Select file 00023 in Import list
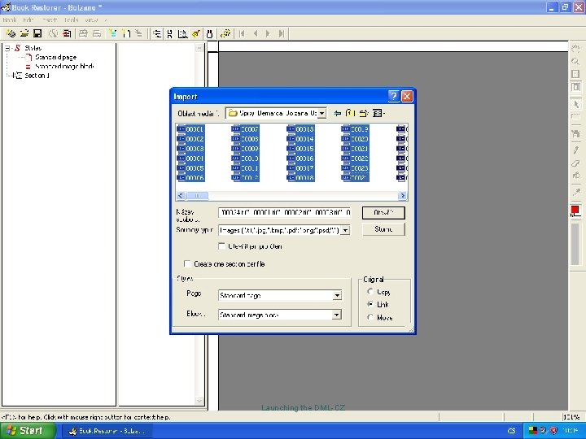Viewport: 586px width, 439px height. click(x=355, y=168)
